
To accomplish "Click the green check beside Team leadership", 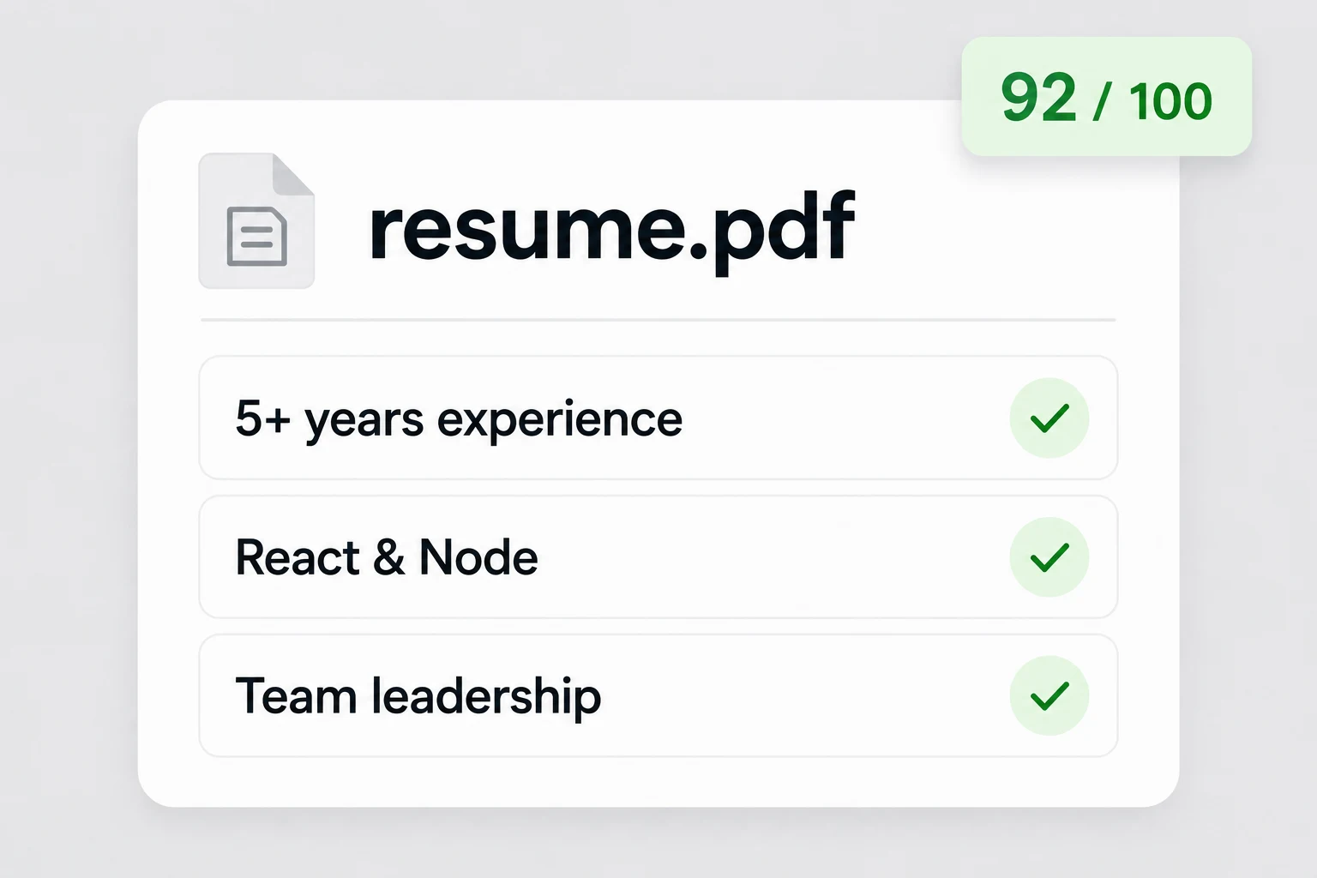I will click(x=1049, y=696).
